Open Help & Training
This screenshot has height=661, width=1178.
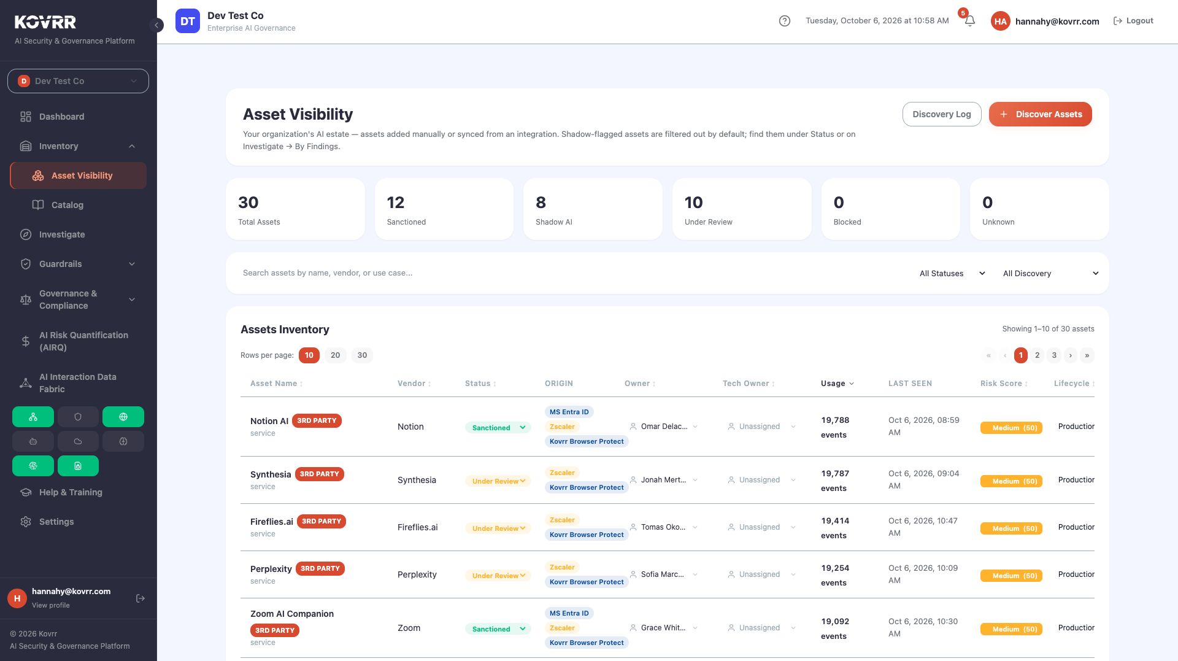[78, 492]
